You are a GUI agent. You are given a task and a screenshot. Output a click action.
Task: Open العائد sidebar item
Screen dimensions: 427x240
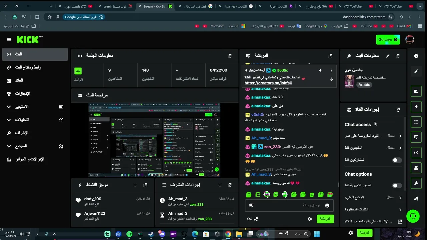pyautogui.click(x=35, y=80)
